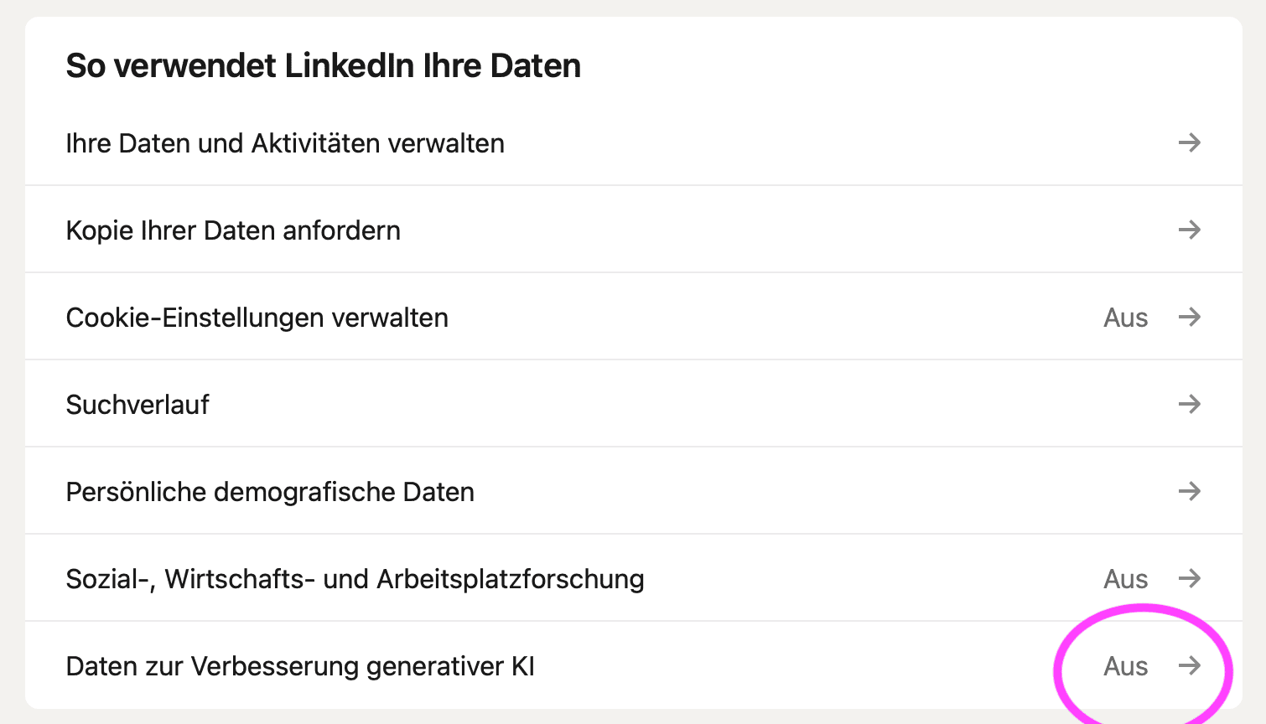Click the Aus status for Cookie-Einstellungen

point(1125,318)
